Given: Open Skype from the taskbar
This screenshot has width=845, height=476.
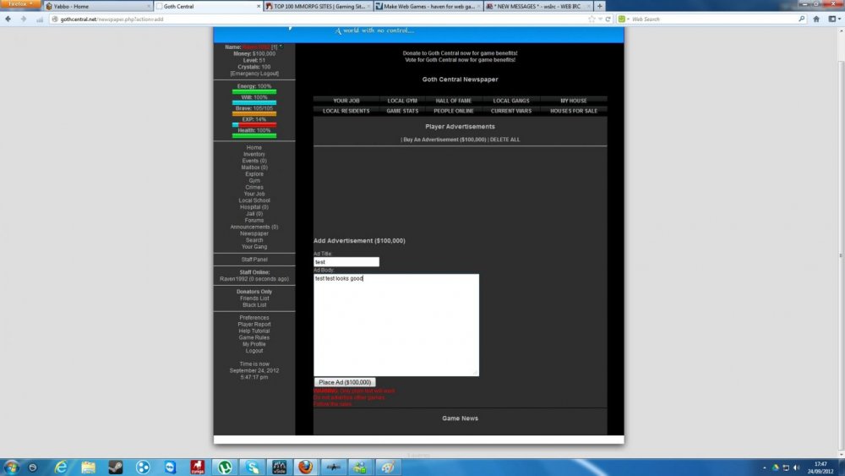Looking at the screenshot, I should [x=252, y=467].
